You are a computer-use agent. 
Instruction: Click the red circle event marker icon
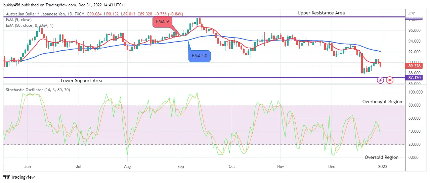[389, 80]
